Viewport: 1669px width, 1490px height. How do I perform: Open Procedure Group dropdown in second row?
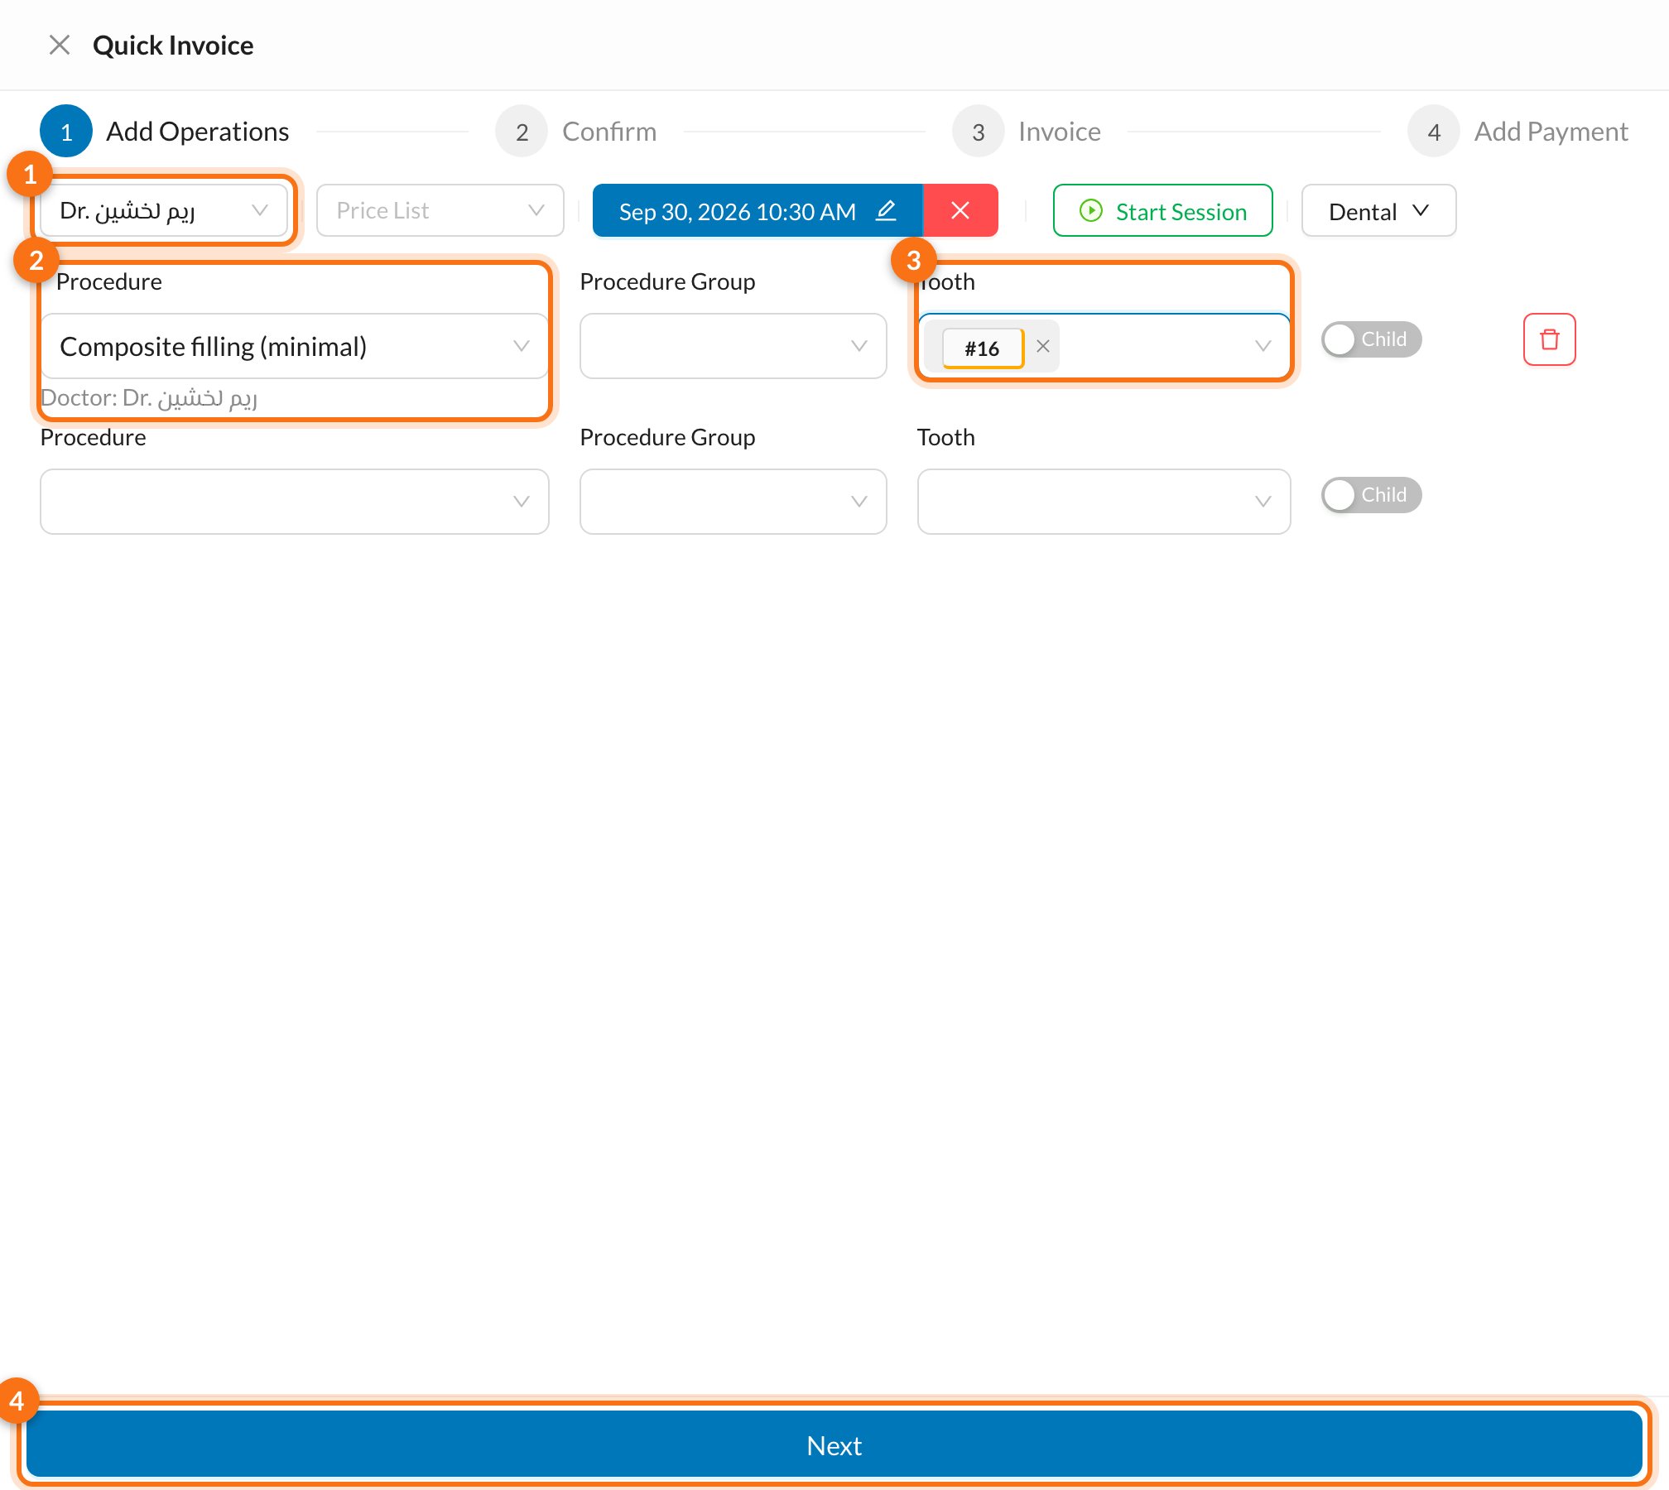733,502
